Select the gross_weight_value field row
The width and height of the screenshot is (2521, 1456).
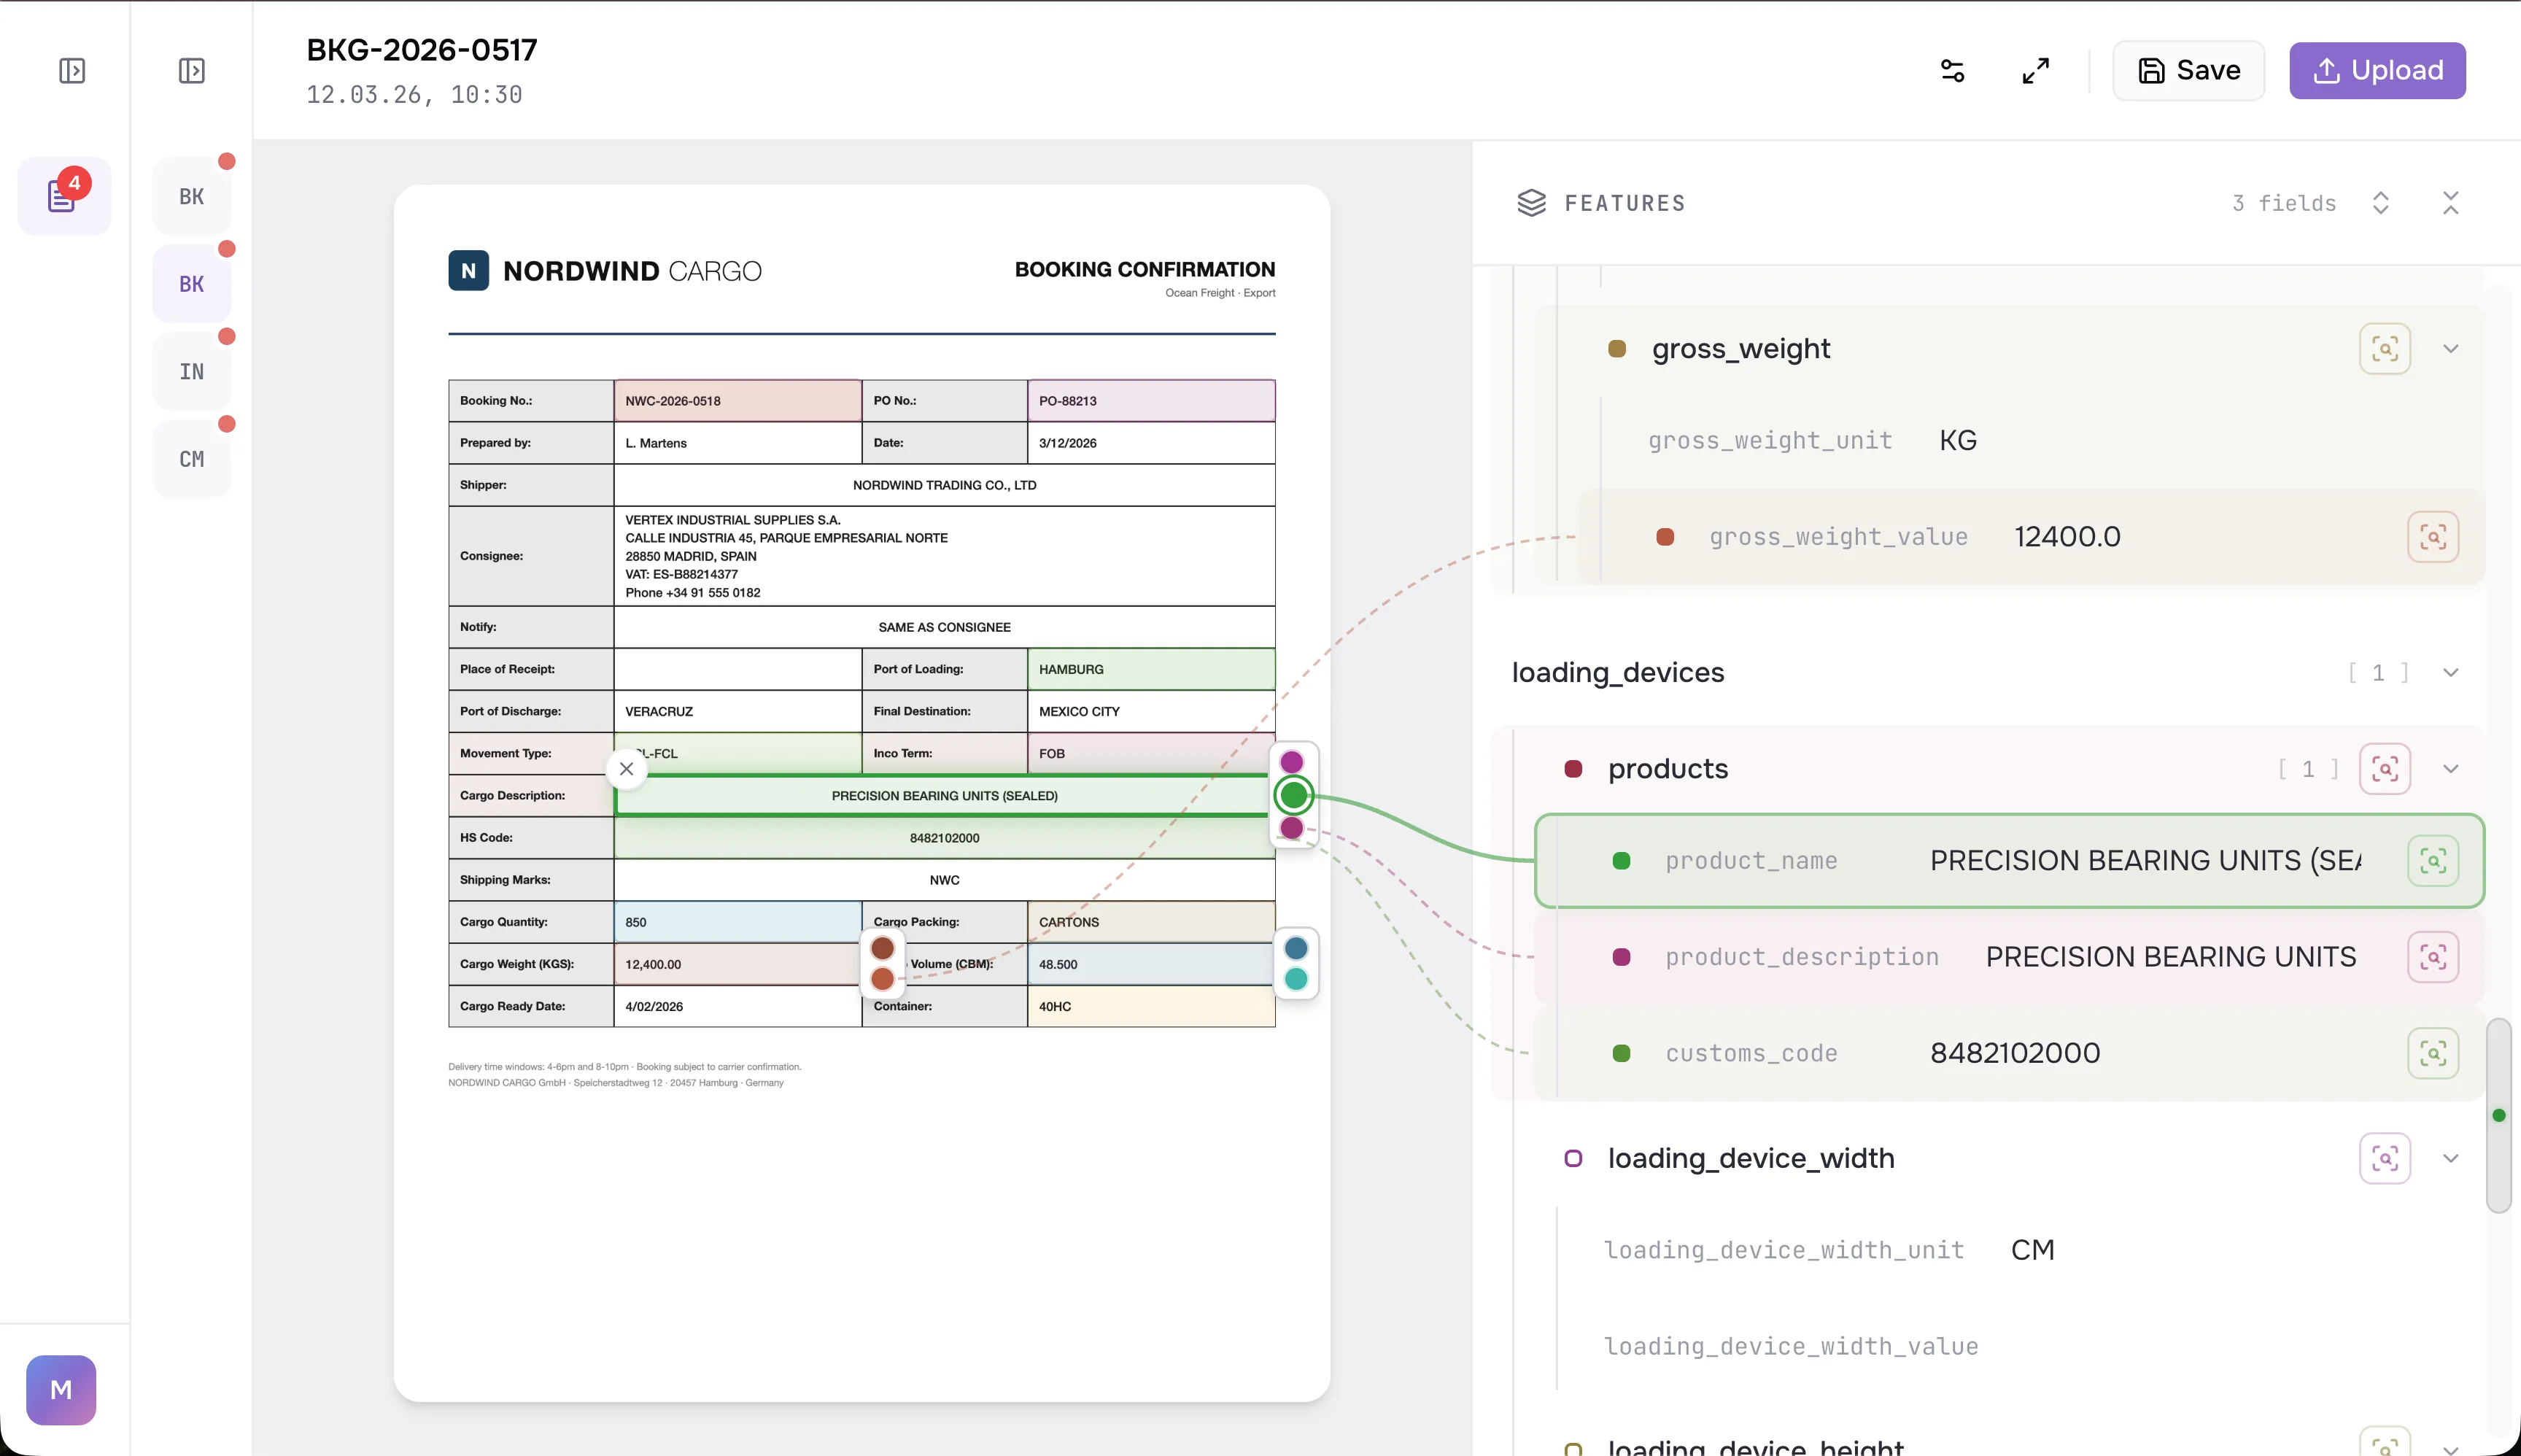click(x=2031, y=537)
